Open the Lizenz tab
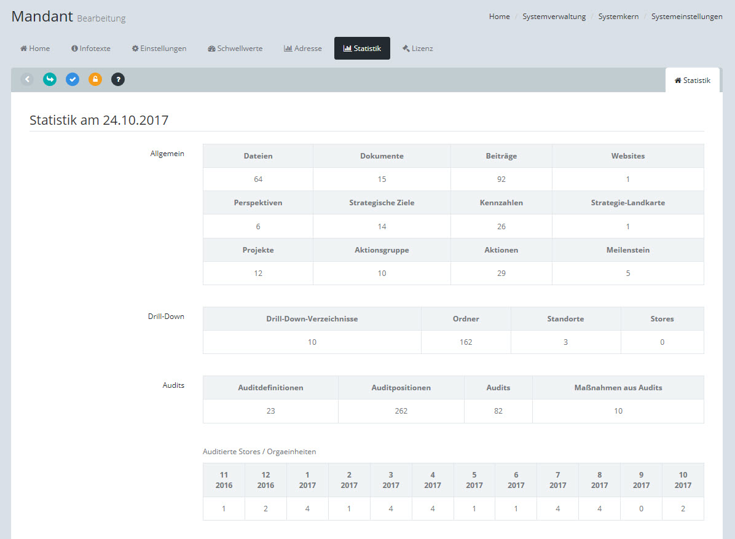Image resolution: width=735 pixels, height=539 pixels. coord(418,49)
